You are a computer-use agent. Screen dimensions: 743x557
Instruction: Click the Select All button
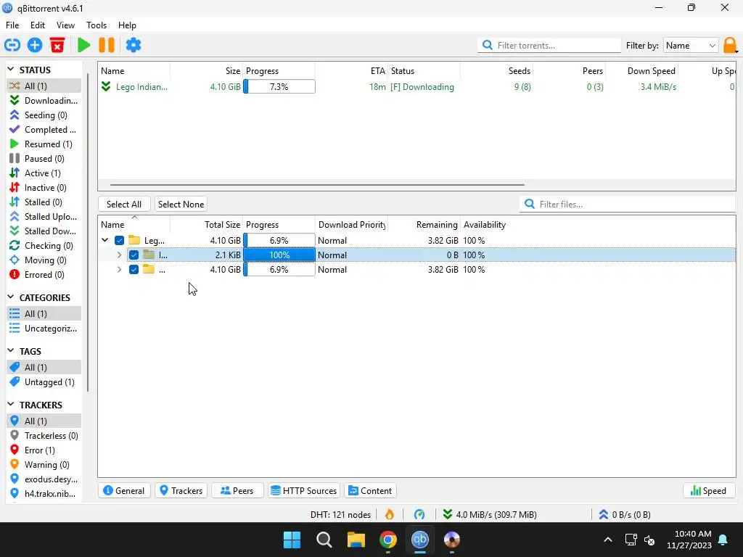123,204
